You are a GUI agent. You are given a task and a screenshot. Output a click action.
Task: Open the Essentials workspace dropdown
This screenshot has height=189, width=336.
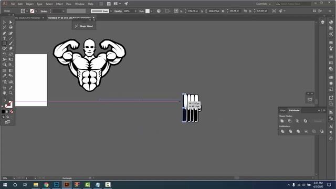[x=264, y=4]
